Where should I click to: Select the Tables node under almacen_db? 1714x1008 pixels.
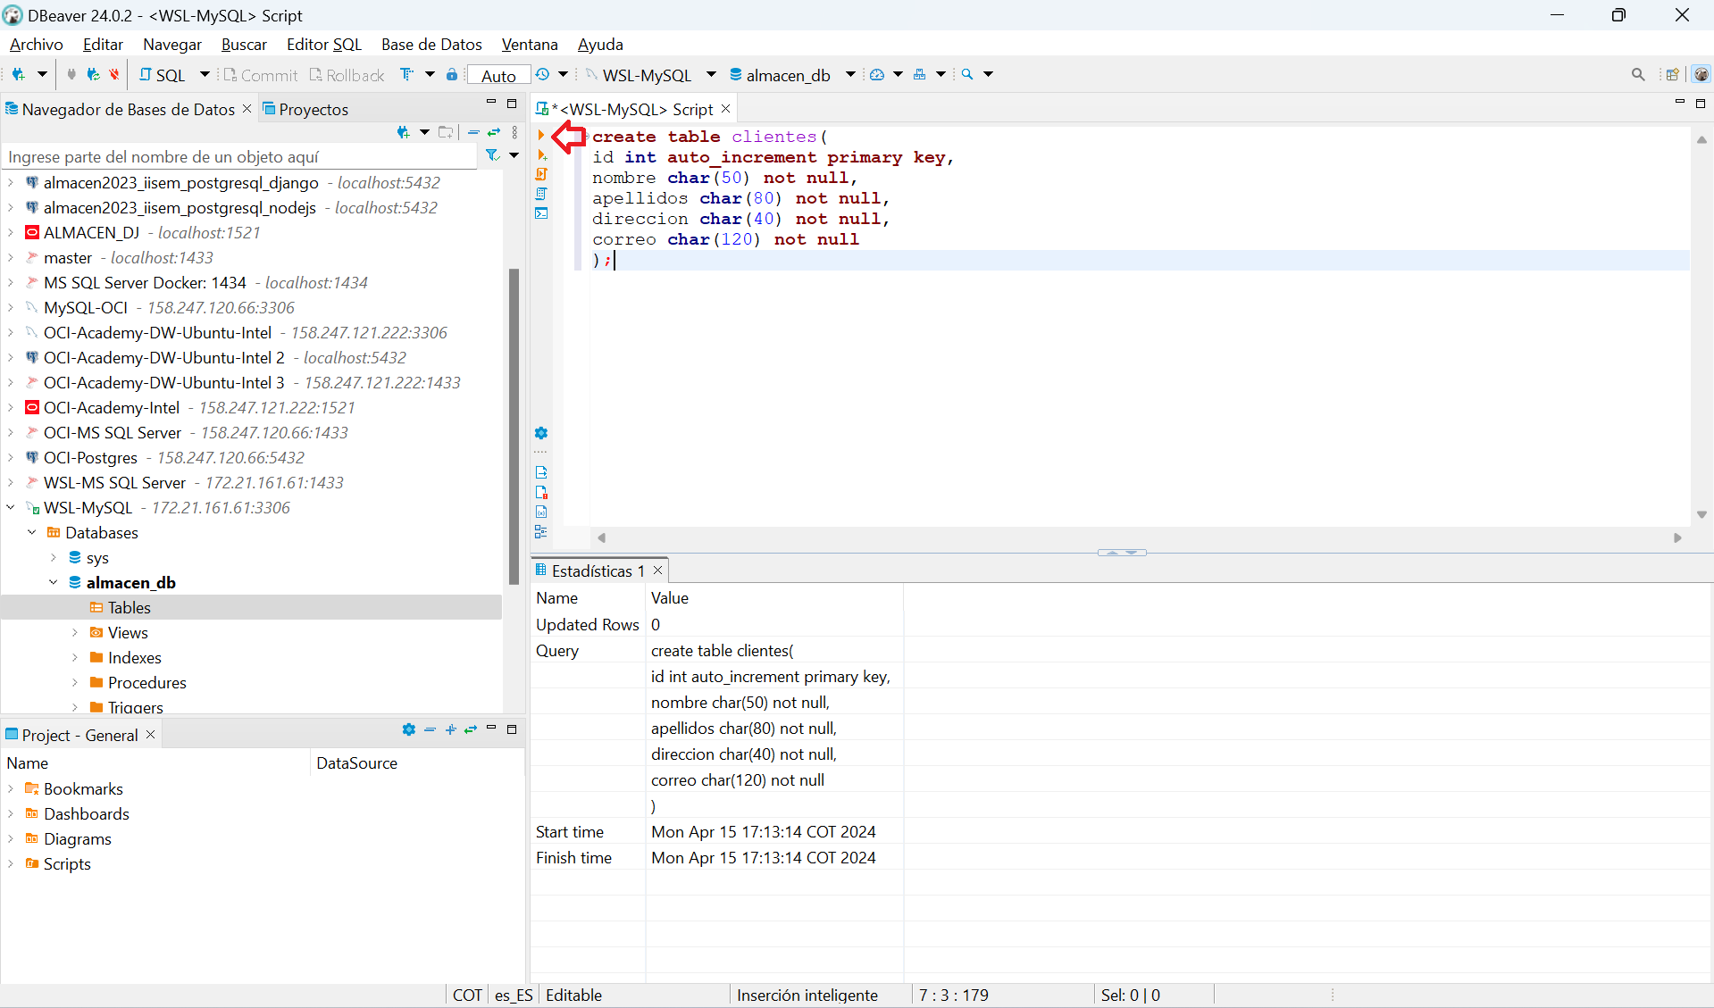tap(130, 607)
